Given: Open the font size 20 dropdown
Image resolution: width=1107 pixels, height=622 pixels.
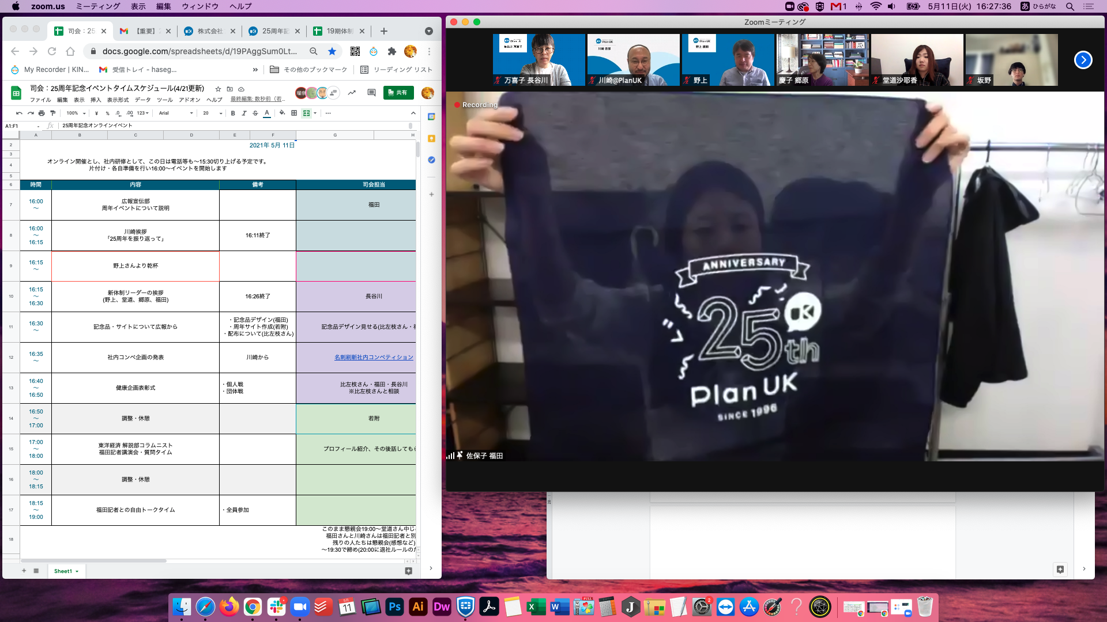Looking at the screenshot, I should pos(212,113).
